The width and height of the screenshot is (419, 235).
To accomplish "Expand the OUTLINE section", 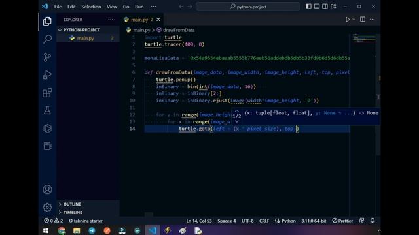I will [88, 204].
